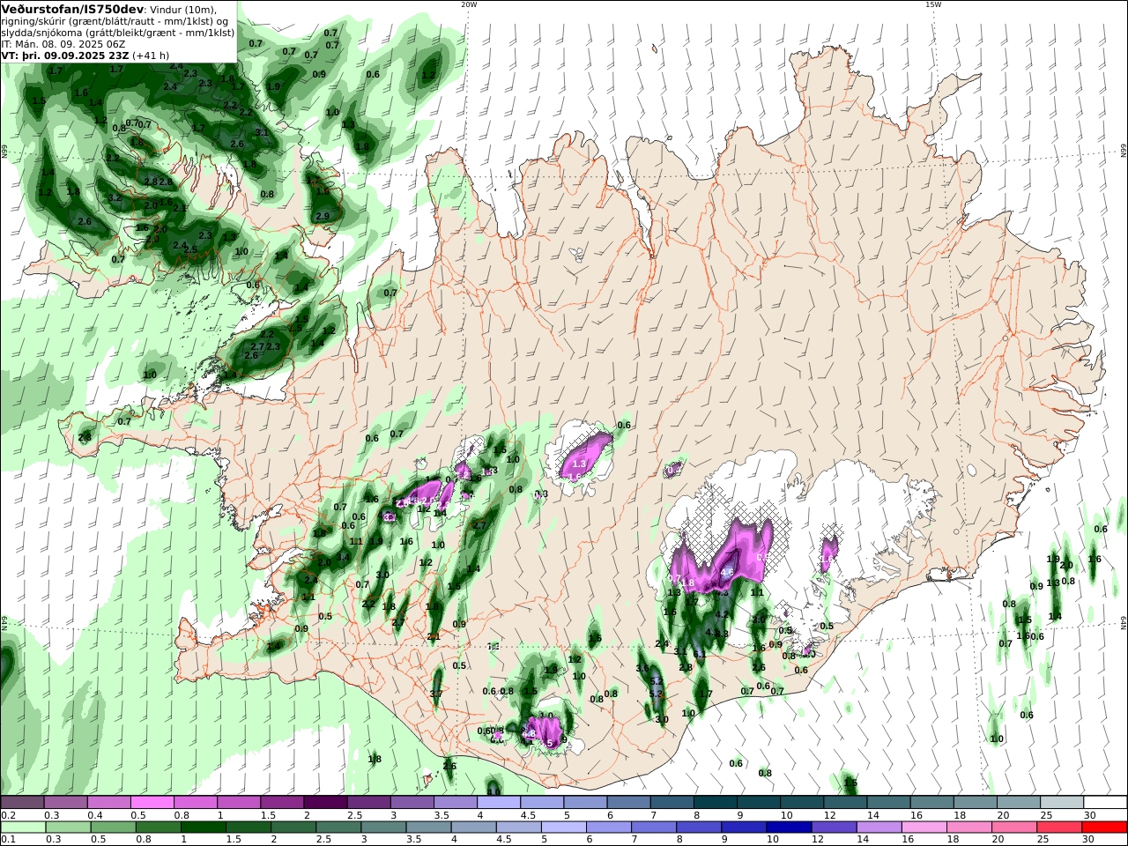Click the lower legend swatch starting at 0.1
The width and height of the screenshot is (1128, 846).
[x=24, y=827]
